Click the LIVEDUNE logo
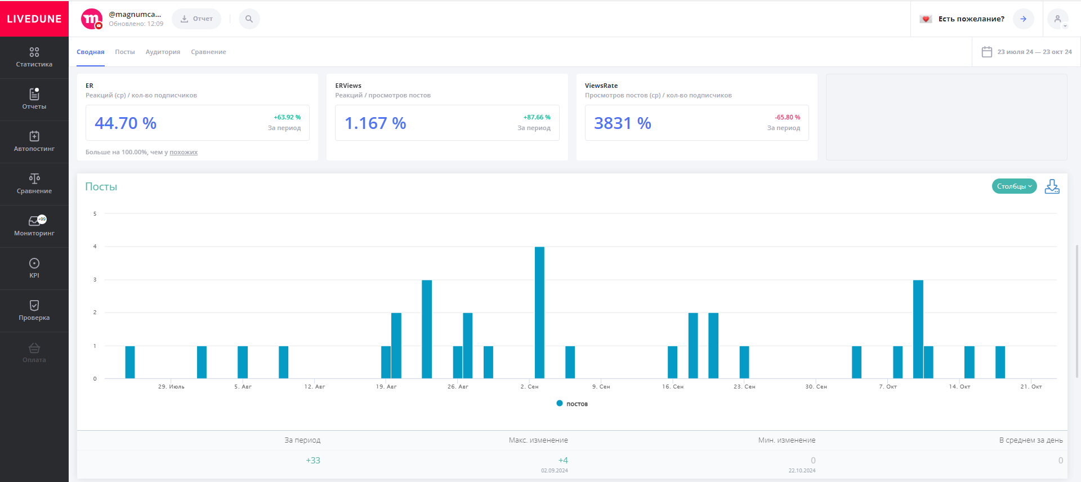 (34, 19)
